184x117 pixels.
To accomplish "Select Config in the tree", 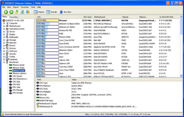I will (12, 57).
